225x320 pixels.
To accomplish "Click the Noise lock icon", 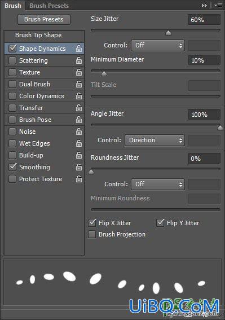I will point(79,131).
